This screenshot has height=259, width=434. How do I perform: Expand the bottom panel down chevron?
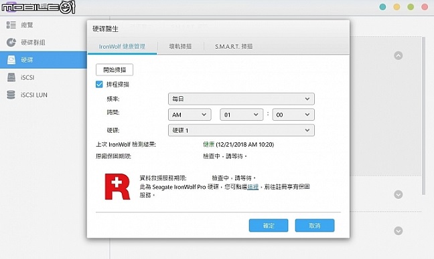[399, 230]
